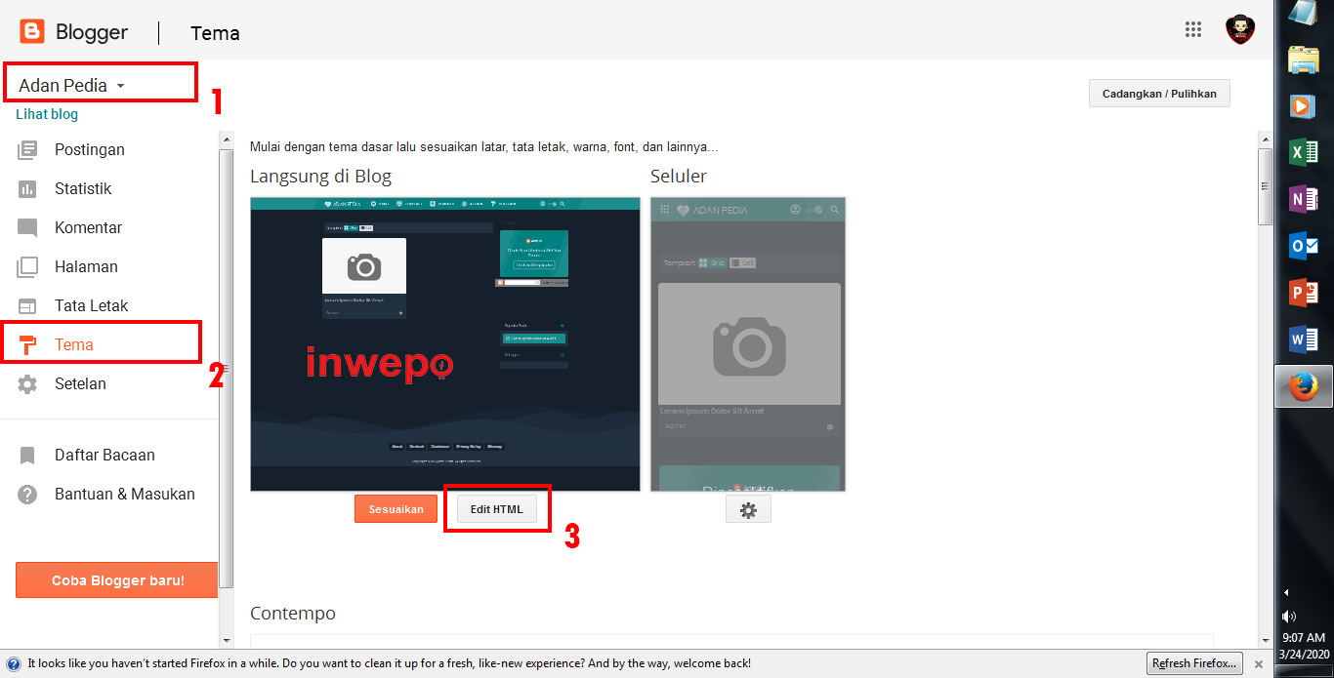
Task: Click the Lihat blog link
Action: pyautogui.click(x=47, y=114)
